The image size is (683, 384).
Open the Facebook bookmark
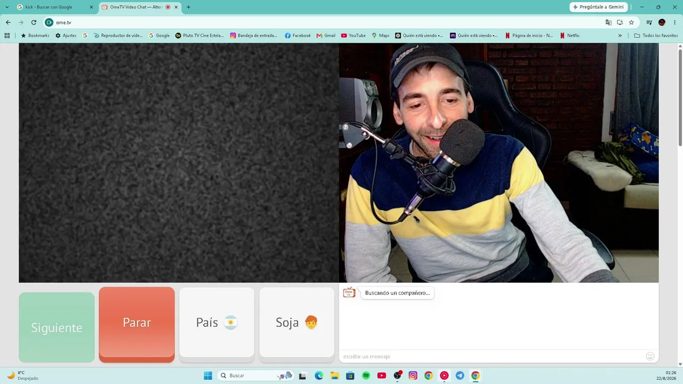(298, 36)
